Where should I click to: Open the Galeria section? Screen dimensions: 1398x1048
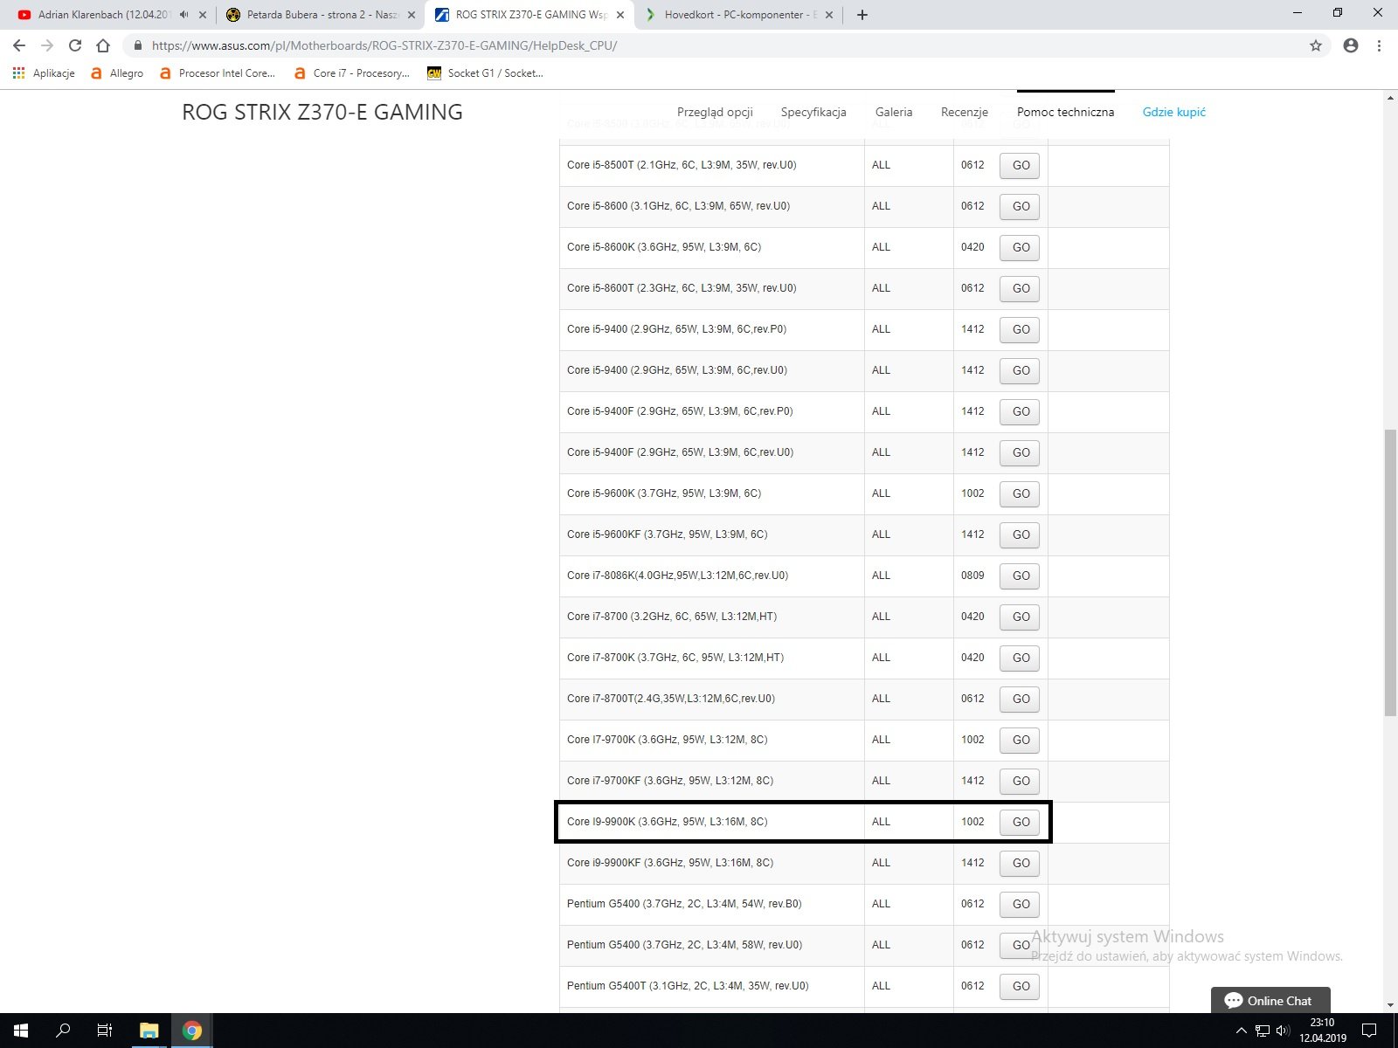coord(894,112)
